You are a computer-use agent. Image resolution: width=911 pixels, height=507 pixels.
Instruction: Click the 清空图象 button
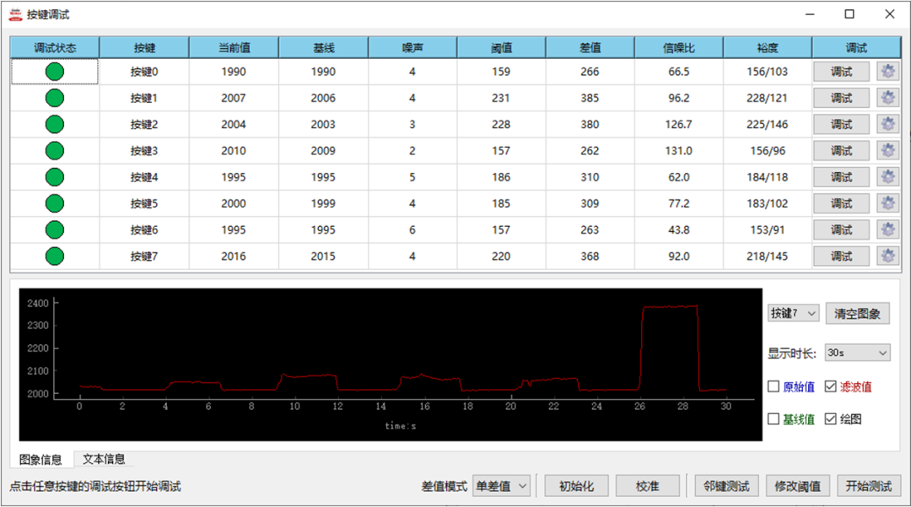(x=858, y=314)
